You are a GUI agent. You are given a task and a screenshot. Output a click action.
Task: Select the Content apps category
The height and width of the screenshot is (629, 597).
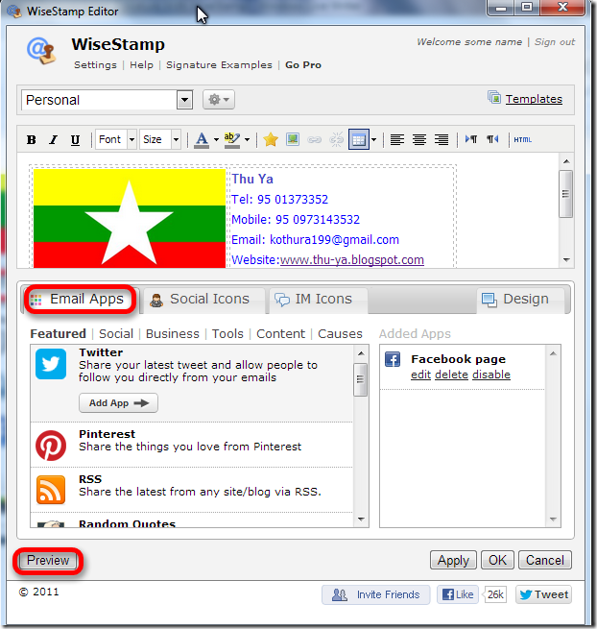pyautogui.click(x=280, y=334)
